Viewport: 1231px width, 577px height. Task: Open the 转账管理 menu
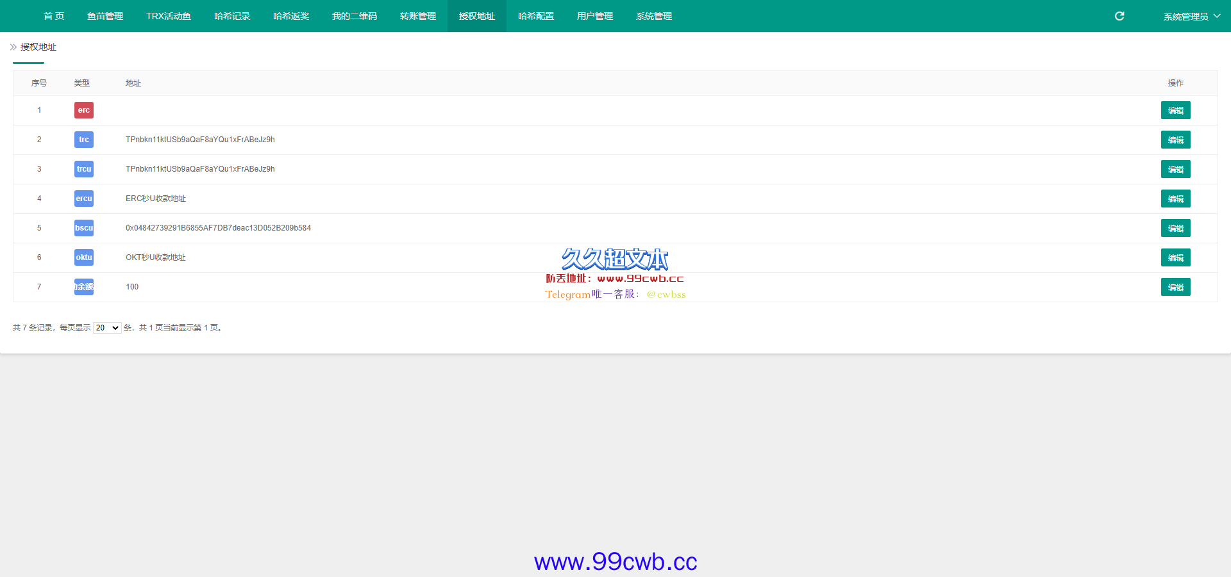418,16
